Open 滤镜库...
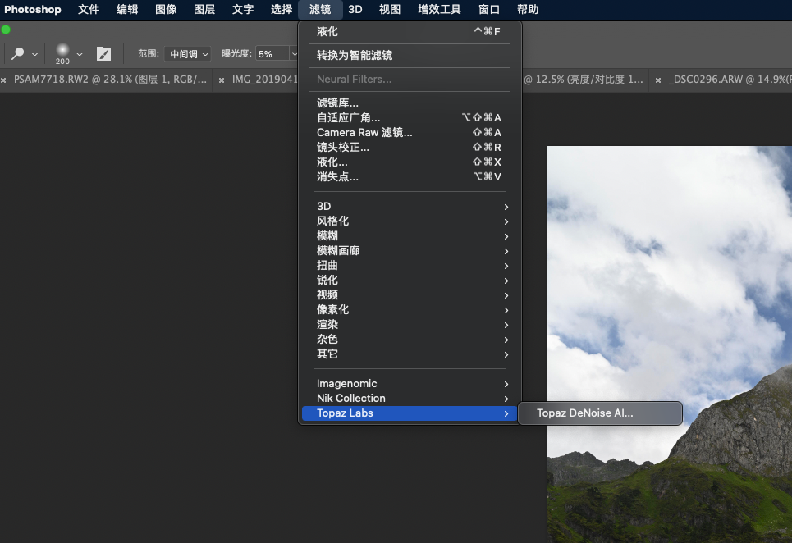Image resolution: width=792 pixels, height=543 pixels. [410, 103]
